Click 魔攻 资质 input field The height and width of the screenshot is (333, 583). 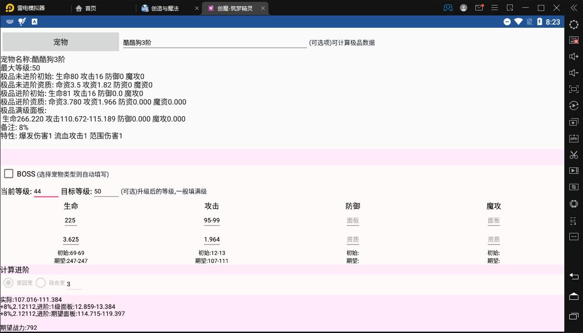tap(494, 239)
